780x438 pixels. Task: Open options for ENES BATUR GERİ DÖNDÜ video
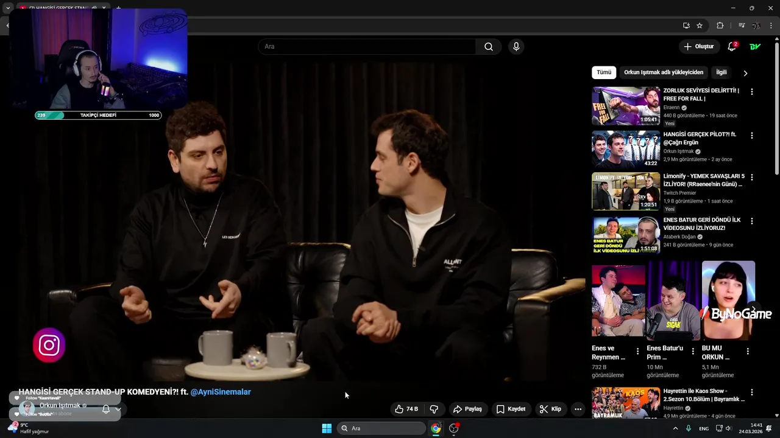(x=751, y=221)
